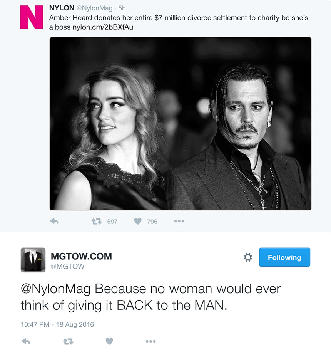Screen dimensions: 331x361
Task: Retweet the MGTOW reply tweet
Action: click(x=68, y=341)
